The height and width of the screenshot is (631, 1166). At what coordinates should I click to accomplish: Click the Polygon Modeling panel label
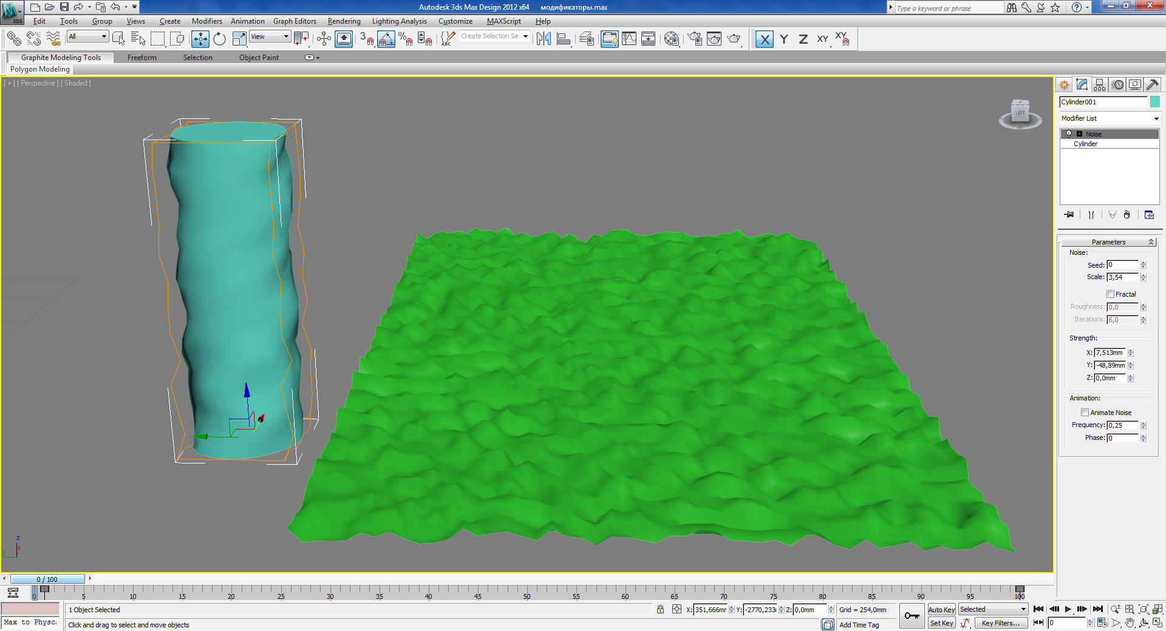(x=40, y=69)
